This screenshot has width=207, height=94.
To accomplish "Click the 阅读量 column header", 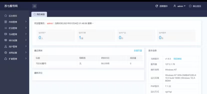I will pos(133,58).
